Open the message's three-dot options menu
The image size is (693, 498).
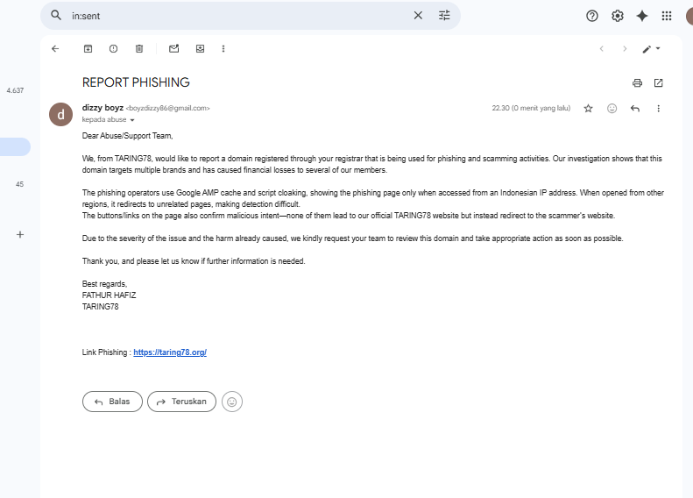[658, 109]
